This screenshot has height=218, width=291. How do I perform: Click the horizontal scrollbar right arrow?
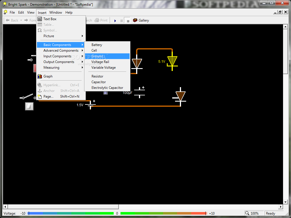[x=281, y=207]
